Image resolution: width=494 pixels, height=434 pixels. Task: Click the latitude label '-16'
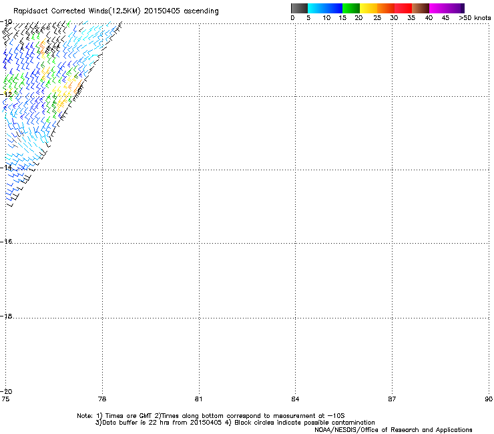(x=6, y=242)
